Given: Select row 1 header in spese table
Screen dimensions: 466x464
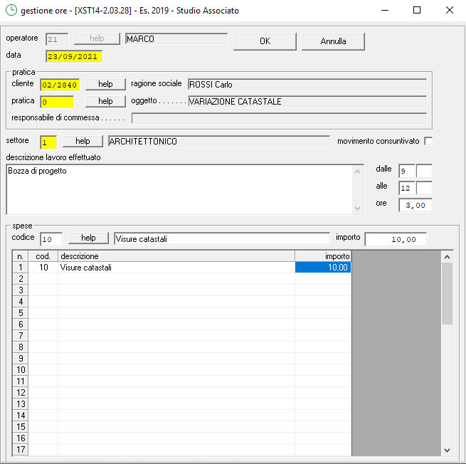Looking at the screenshot, I should [21, 268].
